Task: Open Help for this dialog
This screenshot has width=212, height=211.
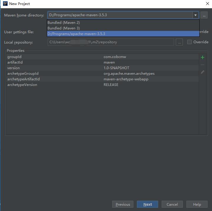Action: 197,204
